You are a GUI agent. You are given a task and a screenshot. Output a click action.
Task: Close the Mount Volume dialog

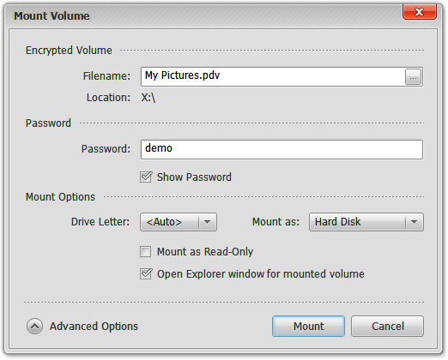pos(420,12)
